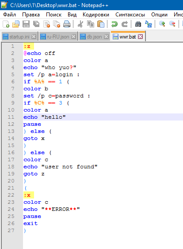Click the Print icon in toolbar

click(x=67, y=24)
